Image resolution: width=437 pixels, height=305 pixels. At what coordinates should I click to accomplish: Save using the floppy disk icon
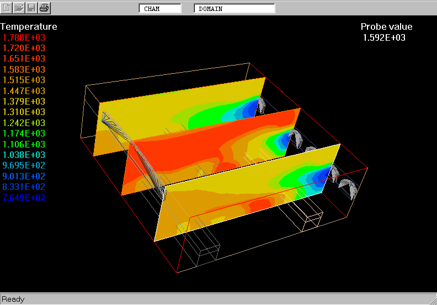click(32, 8)
